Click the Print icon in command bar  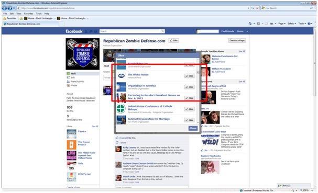tap(271, 24)
